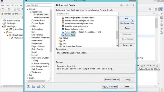Expand the Security node
The image size is (164, 92).
pyautogui.click(x=30, y=55)
